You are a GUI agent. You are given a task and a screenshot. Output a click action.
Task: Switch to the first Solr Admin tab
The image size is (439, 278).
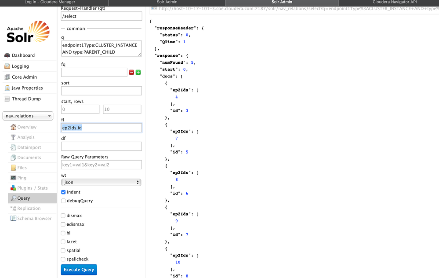167,2
